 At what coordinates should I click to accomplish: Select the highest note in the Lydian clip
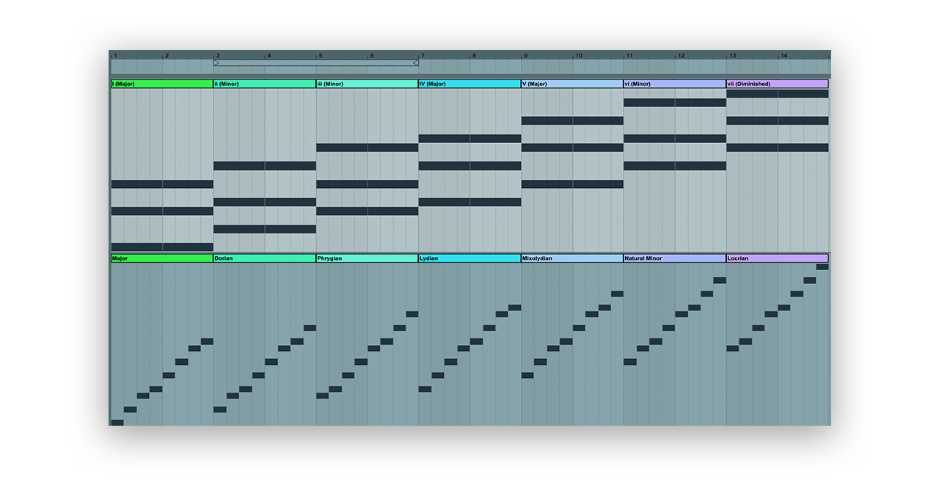coord(515,308)
